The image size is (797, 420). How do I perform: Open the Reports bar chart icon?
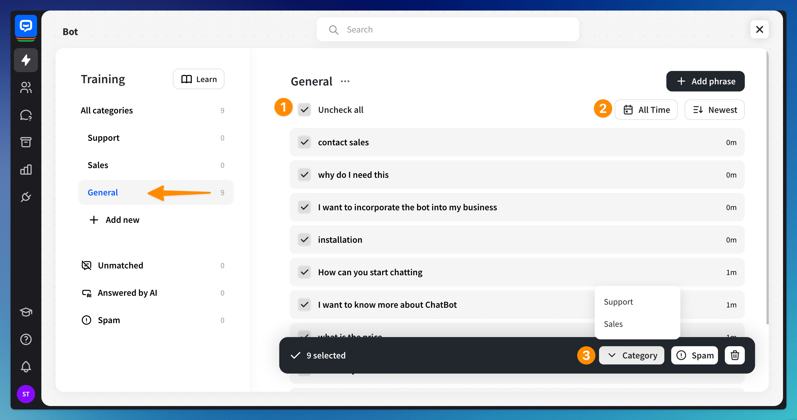click(26, 169)
